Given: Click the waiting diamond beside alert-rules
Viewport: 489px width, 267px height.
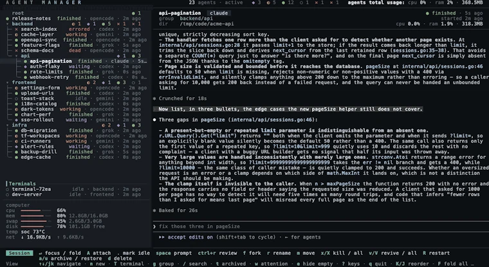Looking at the screenshot, I should pos(16,147).
